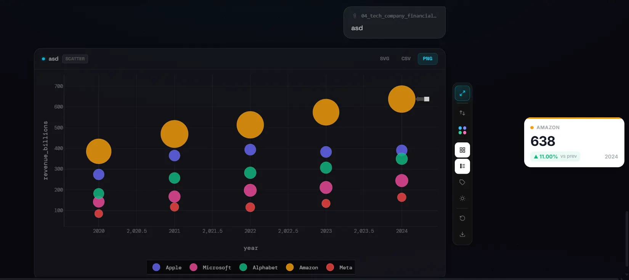Click the download icon in the toolbar
This screenshot has width=629, height=280.
[462, 234]
